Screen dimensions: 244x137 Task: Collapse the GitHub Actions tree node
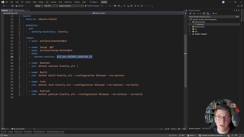point(190,22)
